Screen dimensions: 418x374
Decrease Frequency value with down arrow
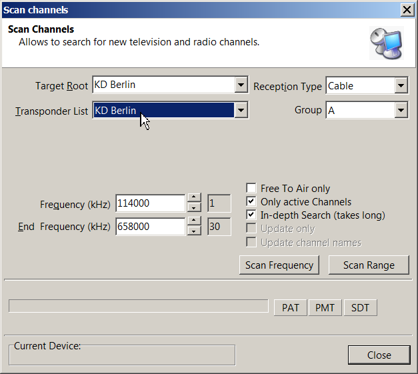(x=194, y=207)
